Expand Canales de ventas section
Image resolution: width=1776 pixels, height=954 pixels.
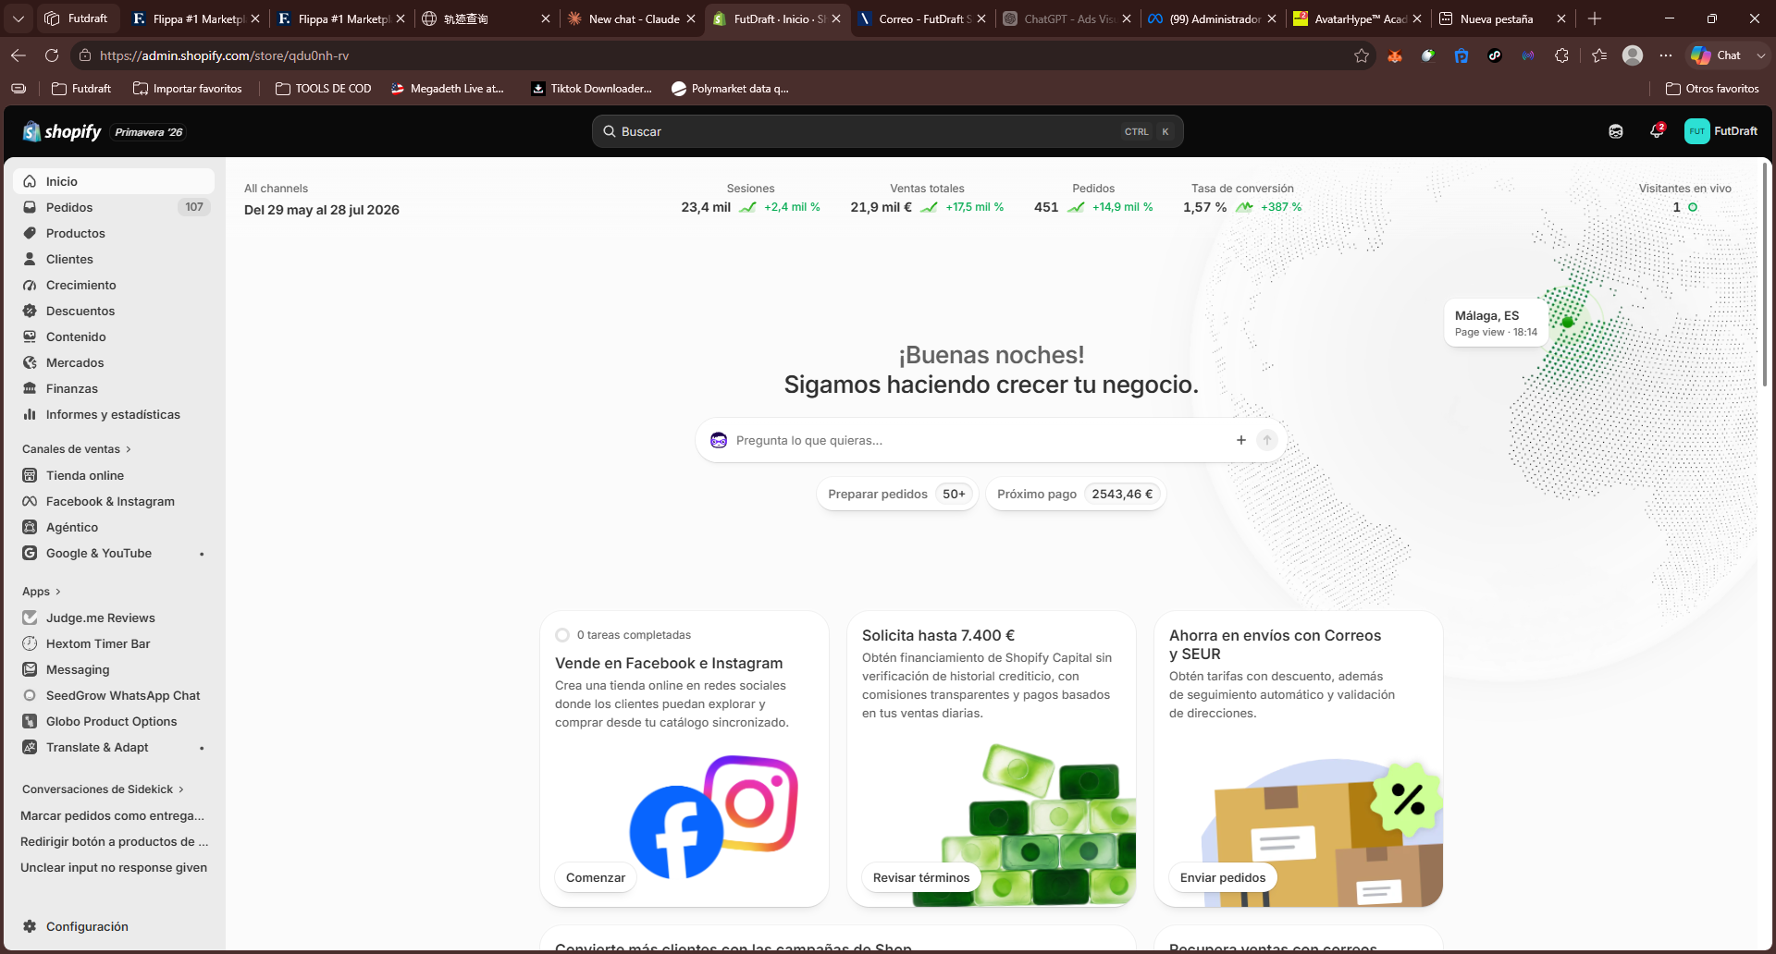(x=77, y=449)
